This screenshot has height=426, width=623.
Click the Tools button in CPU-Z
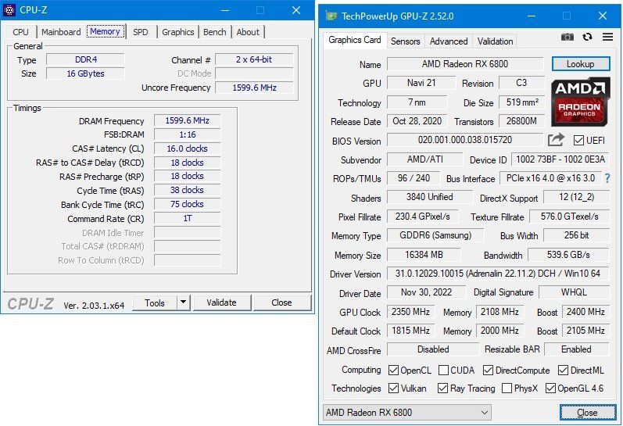(x=155, y=302)
